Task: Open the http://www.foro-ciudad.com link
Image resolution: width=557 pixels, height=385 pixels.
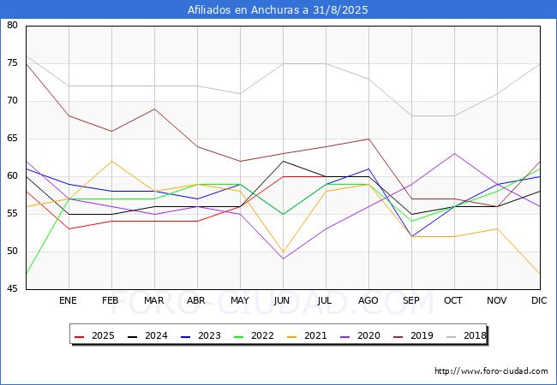Action: click(x=491, y=371)
